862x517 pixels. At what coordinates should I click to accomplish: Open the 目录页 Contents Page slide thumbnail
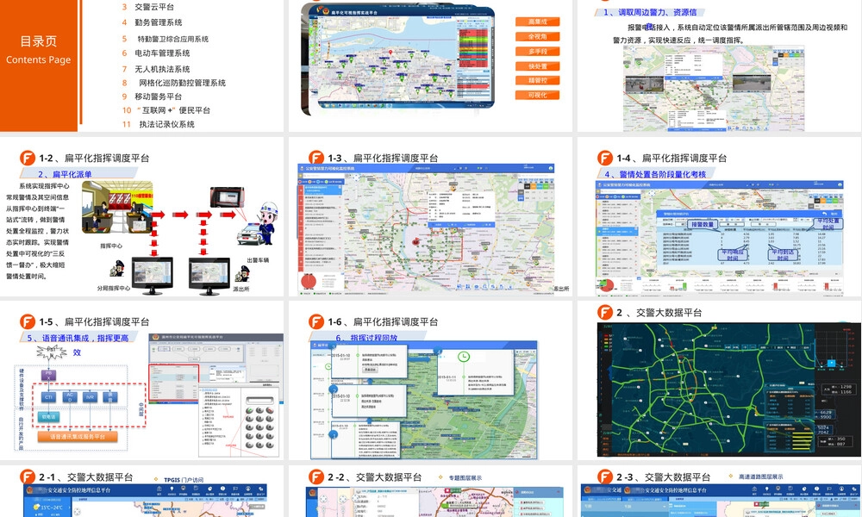tap(142, 65)
